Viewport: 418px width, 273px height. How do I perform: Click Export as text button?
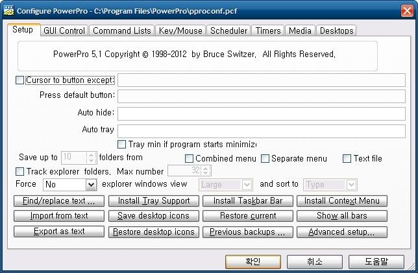[59, 231]
